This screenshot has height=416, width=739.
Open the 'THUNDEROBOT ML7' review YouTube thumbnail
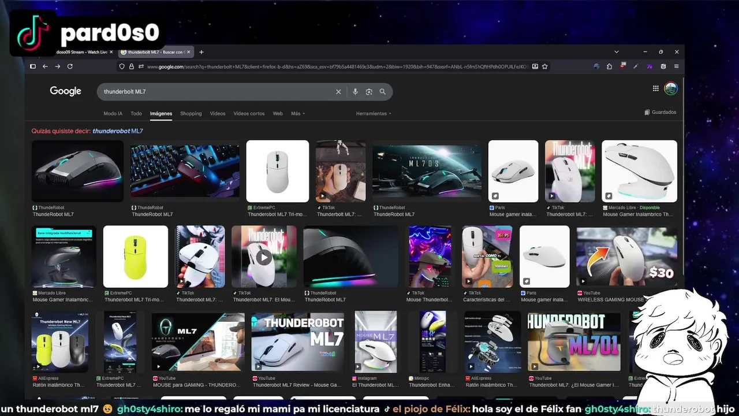click(297, 342)
